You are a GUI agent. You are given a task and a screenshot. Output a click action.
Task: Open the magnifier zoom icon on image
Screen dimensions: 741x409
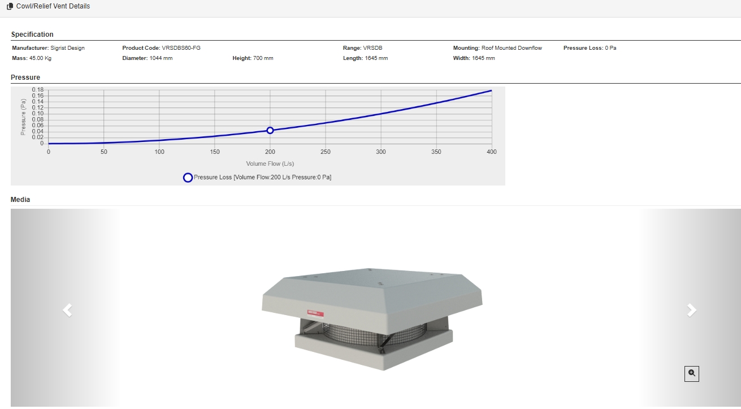691,373
